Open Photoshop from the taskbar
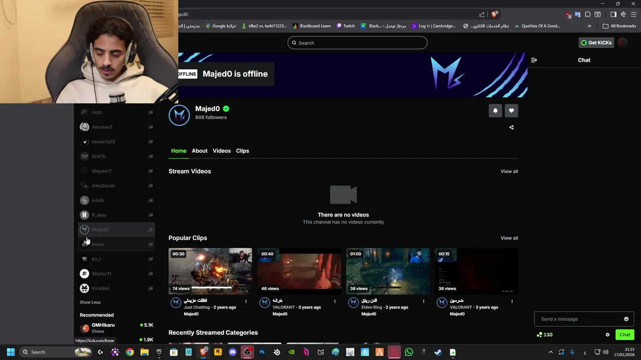This screenshot has width=641, height=360. click(262, 352)
